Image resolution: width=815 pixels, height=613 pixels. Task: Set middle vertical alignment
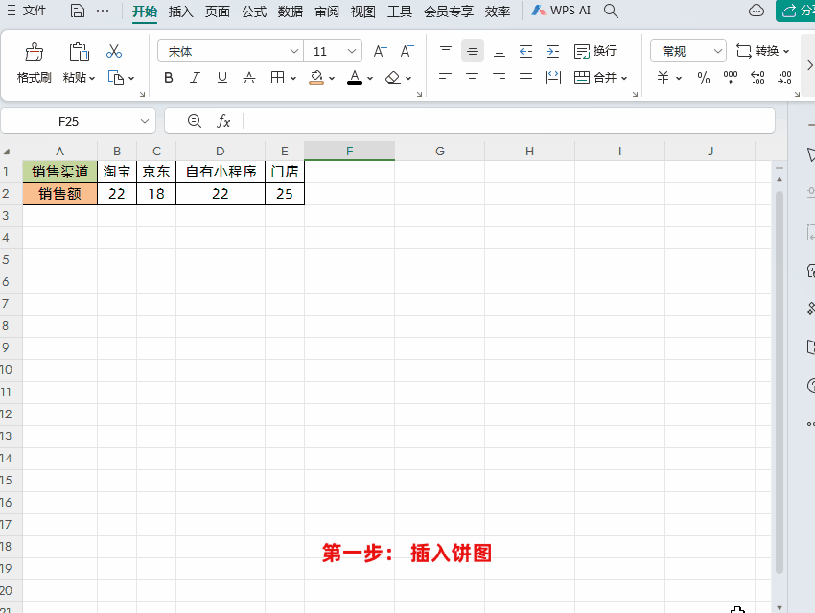(473, 51)
